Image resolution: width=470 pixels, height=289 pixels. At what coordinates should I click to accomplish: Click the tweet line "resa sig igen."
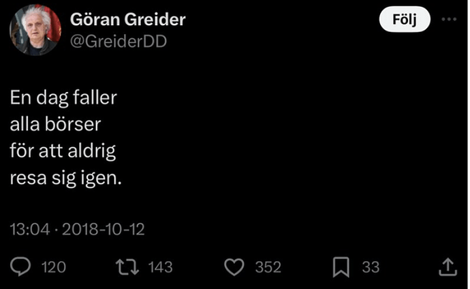pos(65,179)
